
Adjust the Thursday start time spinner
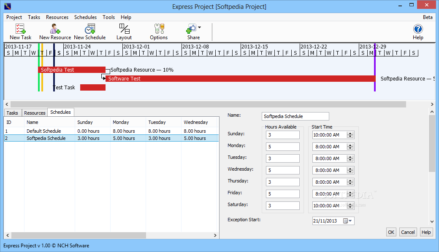[x=350, y=182]
